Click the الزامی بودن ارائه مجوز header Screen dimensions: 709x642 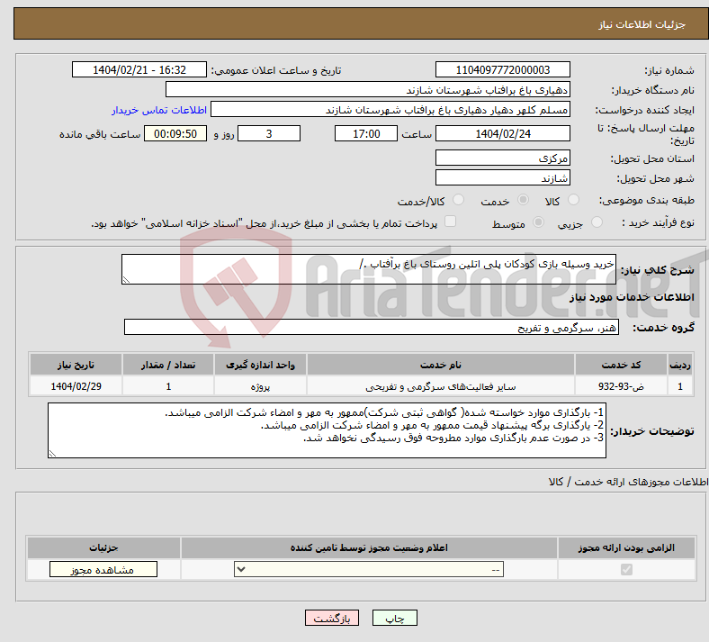tap(626, 547)
